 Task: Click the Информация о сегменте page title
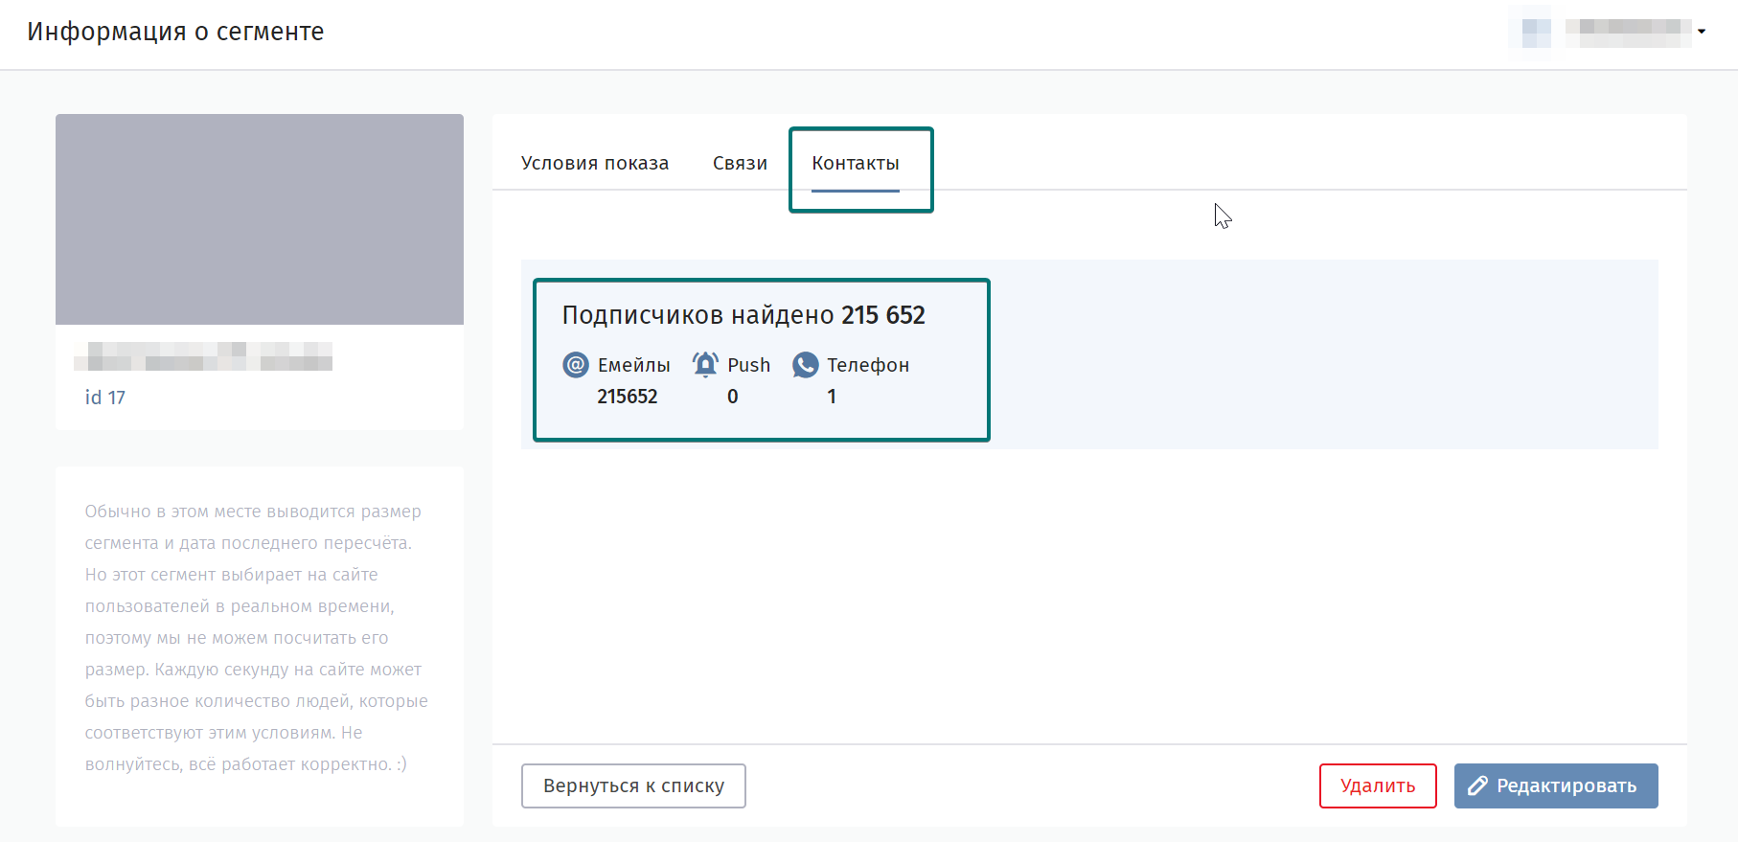(x=175, y=32)
